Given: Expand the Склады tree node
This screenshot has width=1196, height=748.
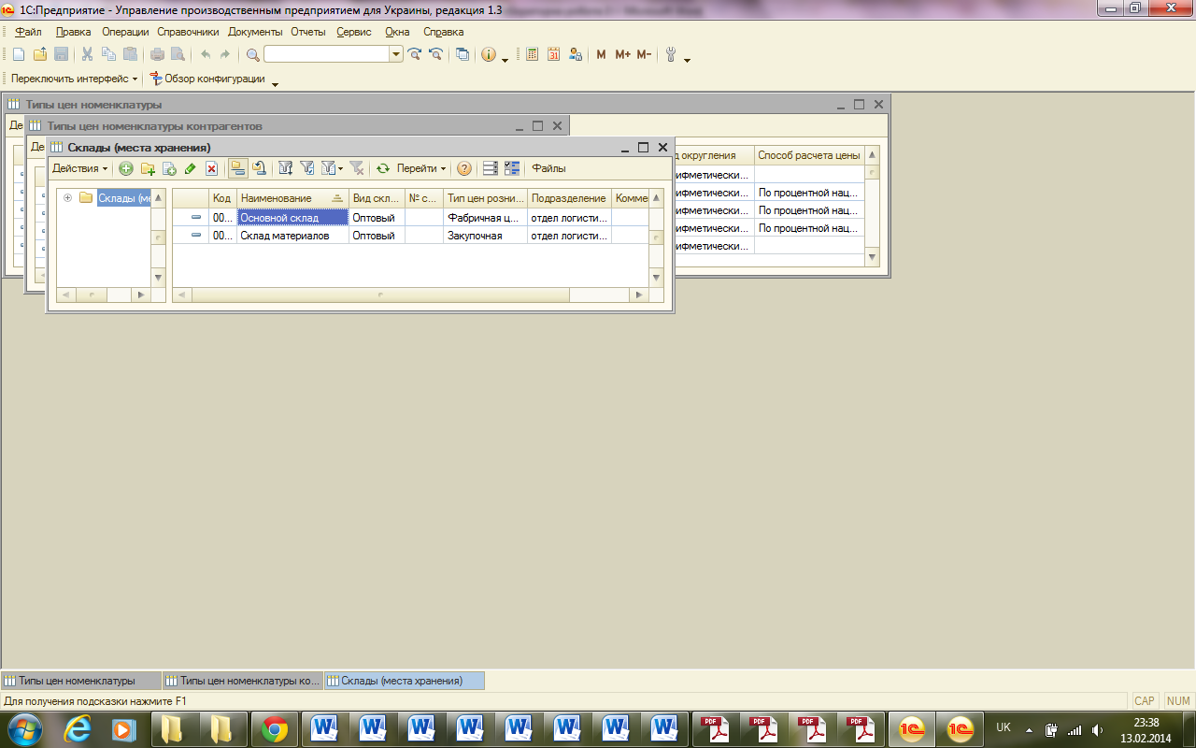Looking at the screenshot, I should point(67,197).
